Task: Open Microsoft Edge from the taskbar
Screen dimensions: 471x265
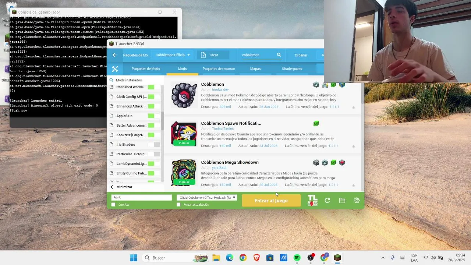Action: [229, 258]
